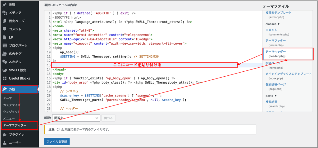Click ファイルを更新 button
The image size is (318, 148).
point(57,141)
